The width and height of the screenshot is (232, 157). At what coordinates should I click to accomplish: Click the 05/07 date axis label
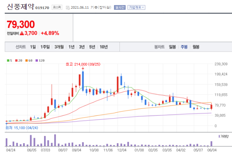(x=198, y=150)
